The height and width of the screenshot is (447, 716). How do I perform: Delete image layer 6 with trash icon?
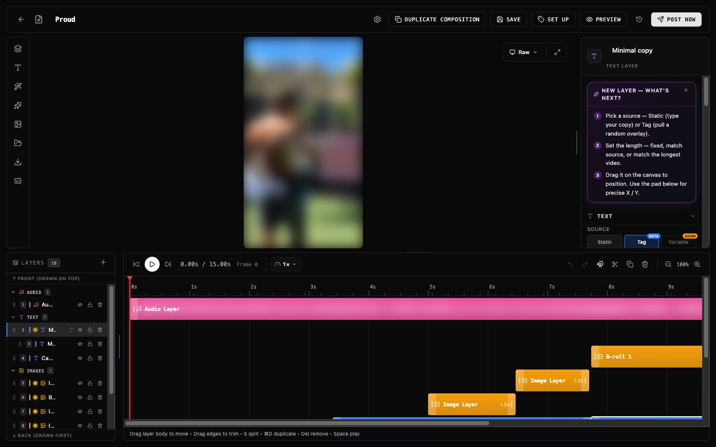click(x=100, y=397)
